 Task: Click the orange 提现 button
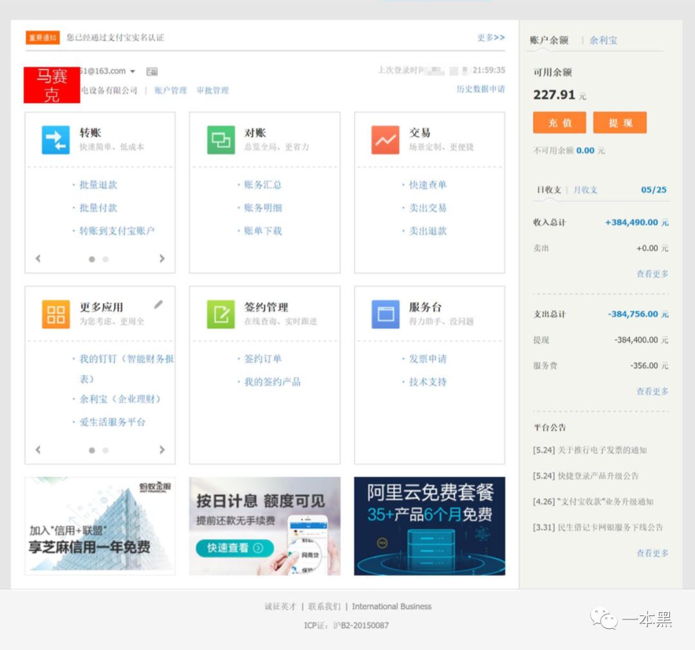click(x=620, y=122)
